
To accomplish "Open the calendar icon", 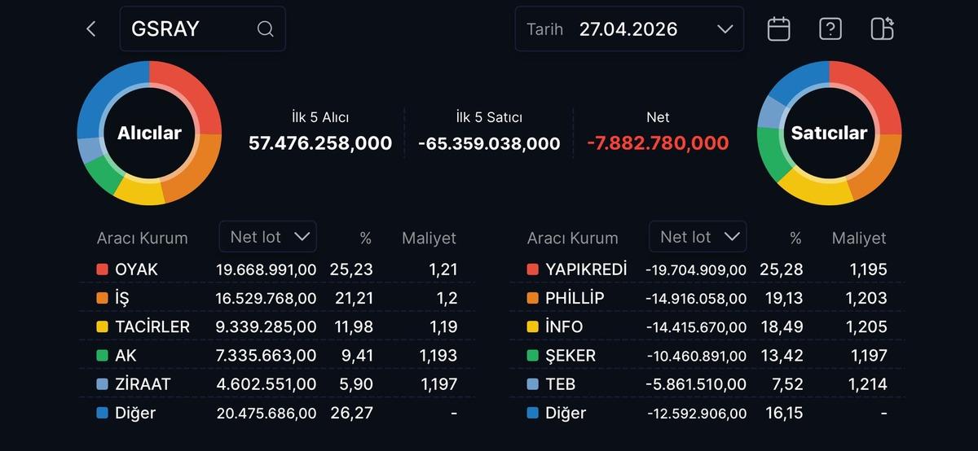I will coord(779,29).
